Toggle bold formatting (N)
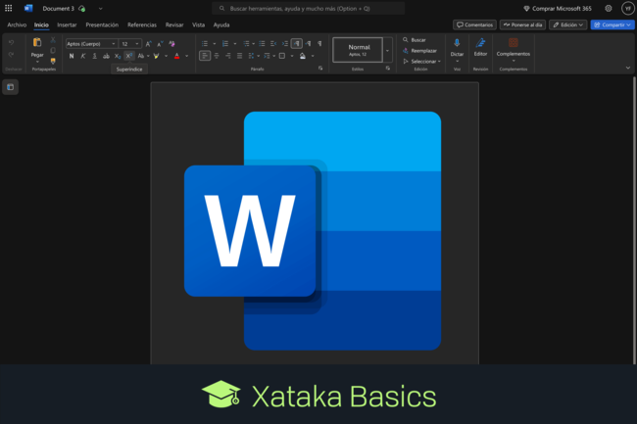 coord(71,56)
